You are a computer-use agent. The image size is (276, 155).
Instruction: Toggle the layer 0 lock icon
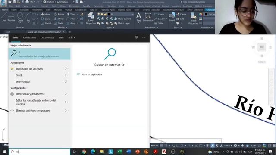pyautogui.click(x=105, y=14)
